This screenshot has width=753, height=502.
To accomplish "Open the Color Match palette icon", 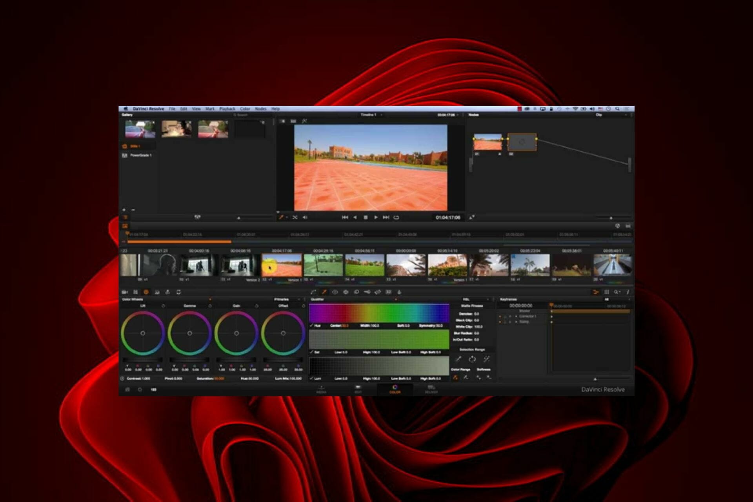I will [x=135, y=292].
